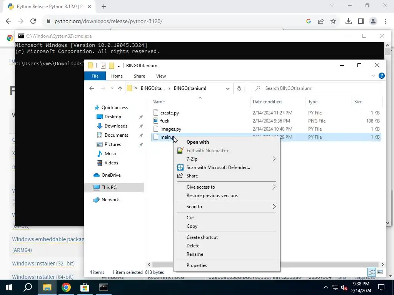Choose Scan with Microsoft Defender
This screenshot has height=295, width=394.
click(x=218, y=167)
